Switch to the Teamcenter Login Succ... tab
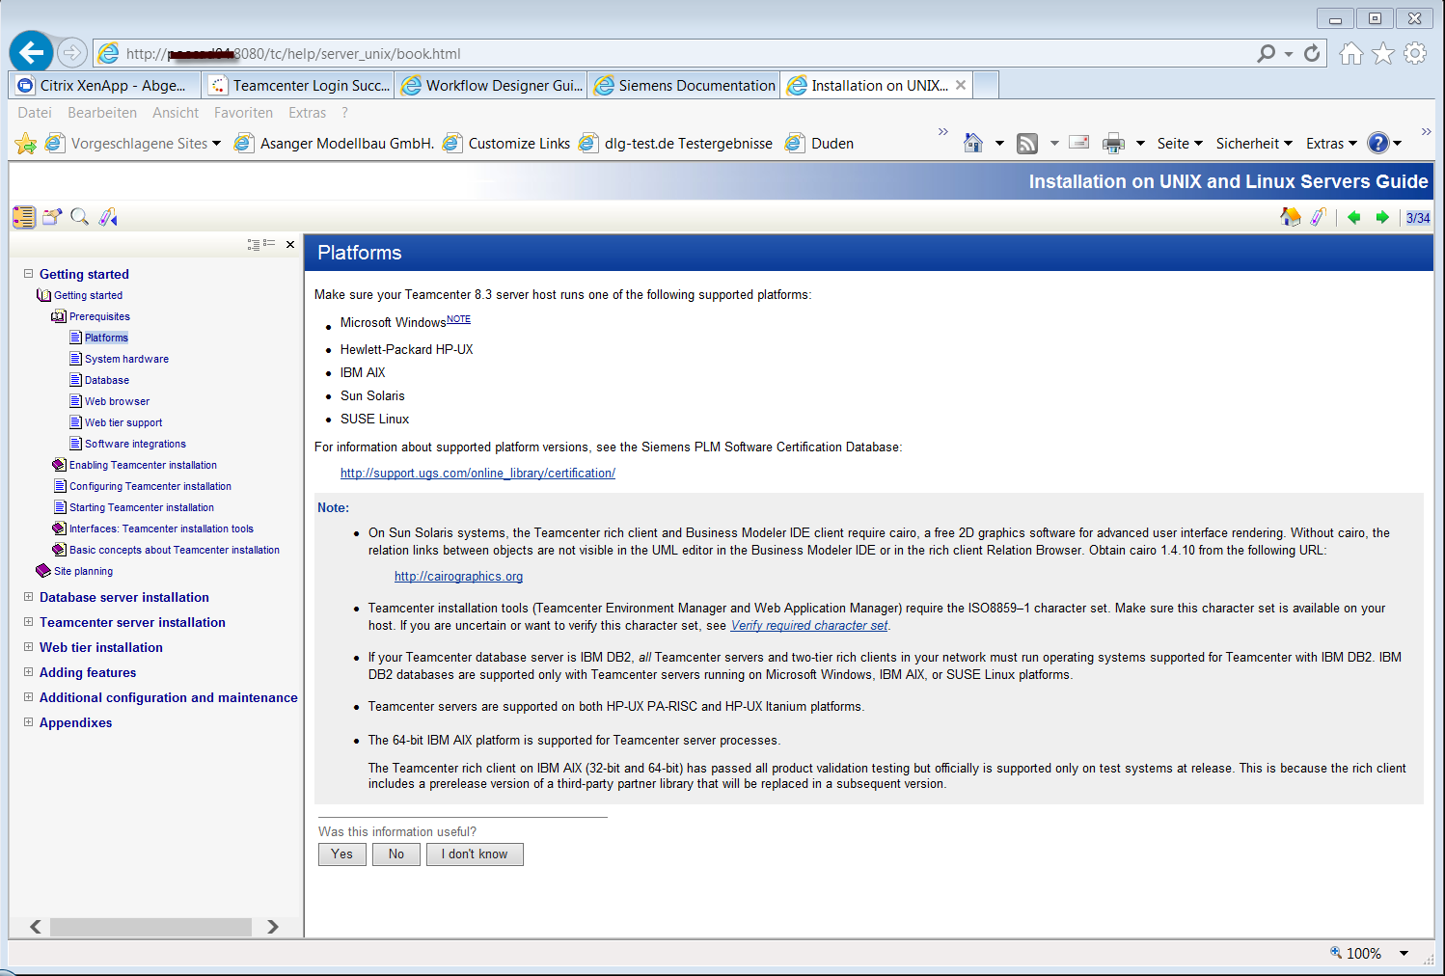 coord(299,85)
